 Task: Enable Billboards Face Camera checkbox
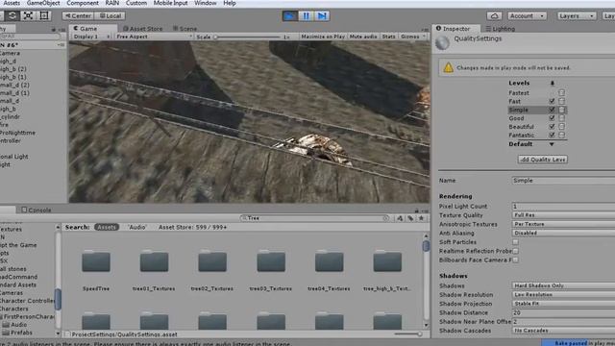click(515, 260)
